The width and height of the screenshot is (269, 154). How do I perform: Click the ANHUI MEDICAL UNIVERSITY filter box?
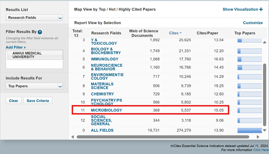(x=34, y=55)
